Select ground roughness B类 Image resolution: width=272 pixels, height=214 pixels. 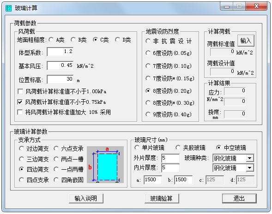point(79,40)
